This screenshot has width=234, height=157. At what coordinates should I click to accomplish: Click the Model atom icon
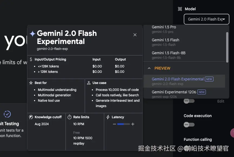pos(180,9)
